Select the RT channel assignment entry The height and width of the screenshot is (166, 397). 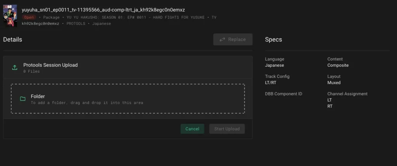330,106
